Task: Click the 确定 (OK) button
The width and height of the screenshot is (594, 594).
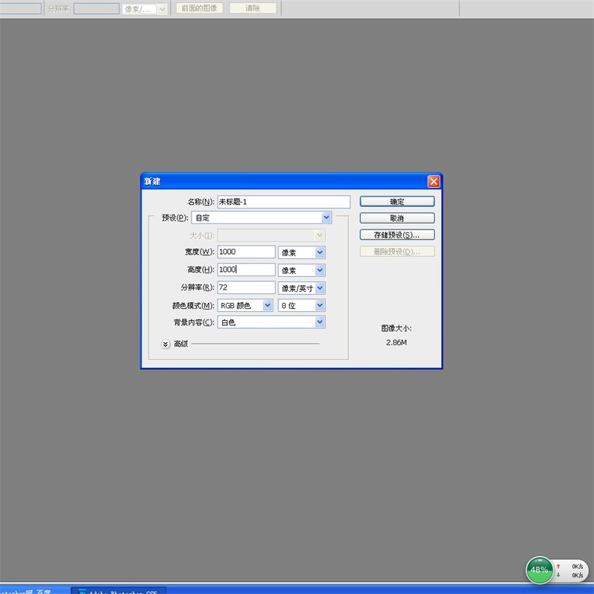Action: point(396,201)
